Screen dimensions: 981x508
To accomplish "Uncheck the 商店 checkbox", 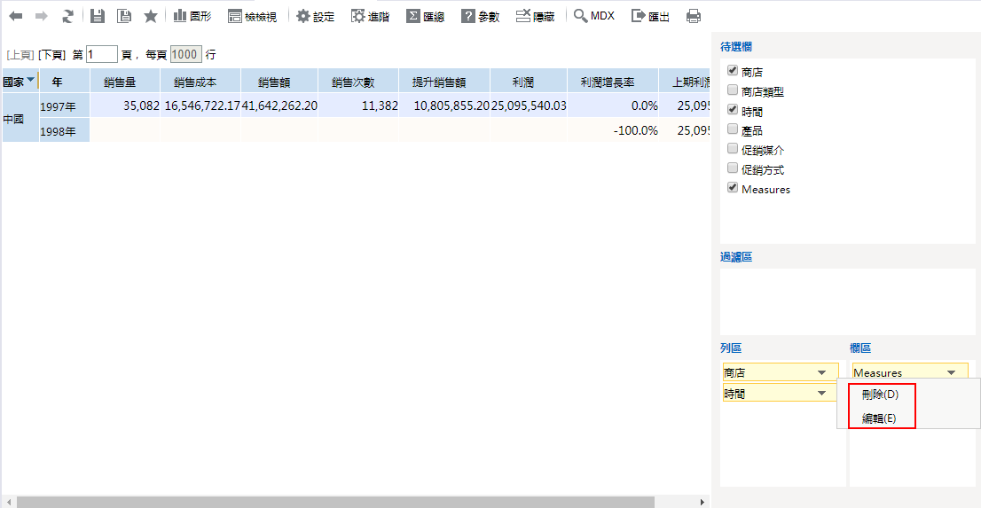I will pyautogui.click(x=733, y=71).
